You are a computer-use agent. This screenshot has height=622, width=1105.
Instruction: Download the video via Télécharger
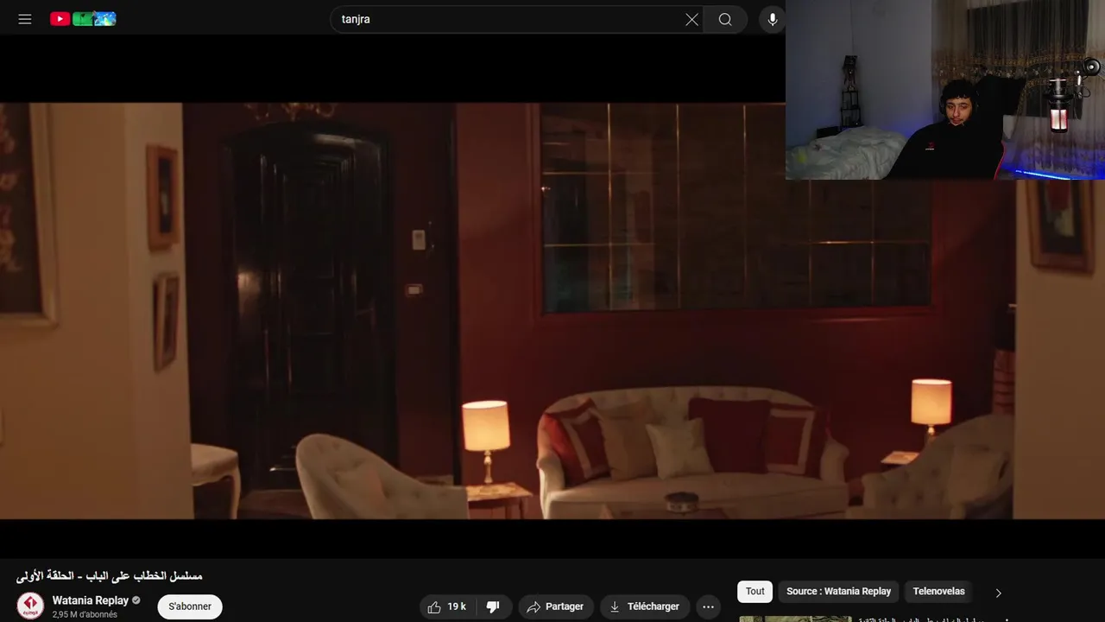point(645,606)
